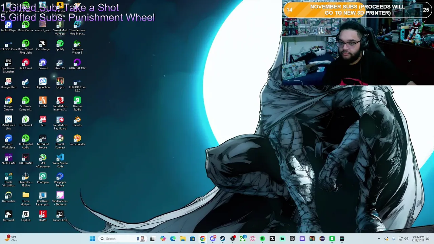Select the itch desktop icon
This screenshot has width=434, height=244.
43,122
